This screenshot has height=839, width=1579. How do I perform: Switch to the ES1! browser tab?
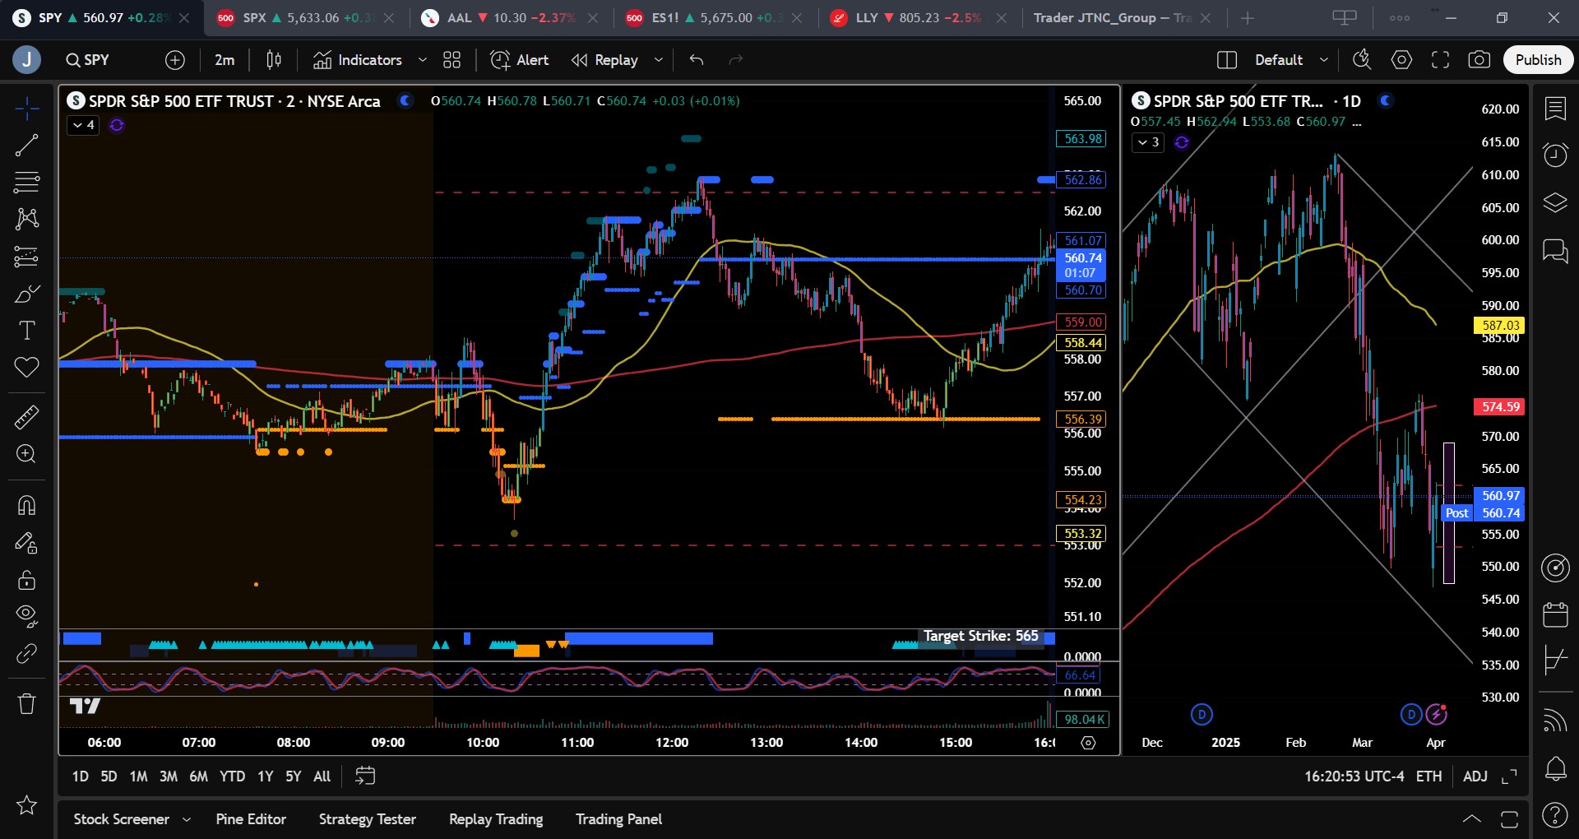click(x=714, y=18)
